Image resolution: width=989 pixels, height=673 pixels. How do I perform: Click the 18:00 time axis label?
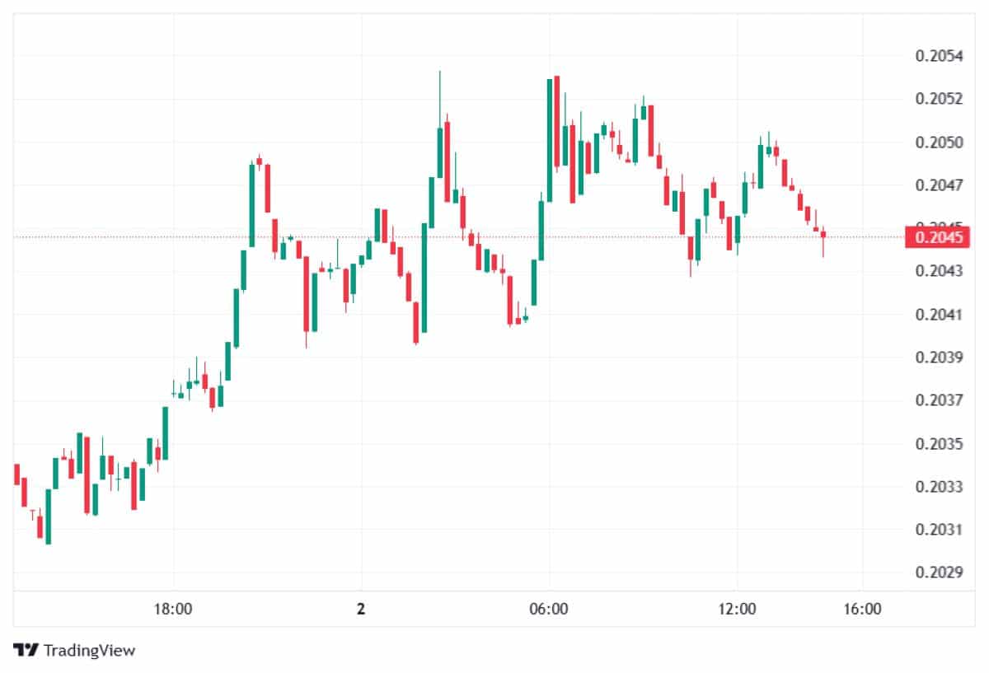(174, 610)
